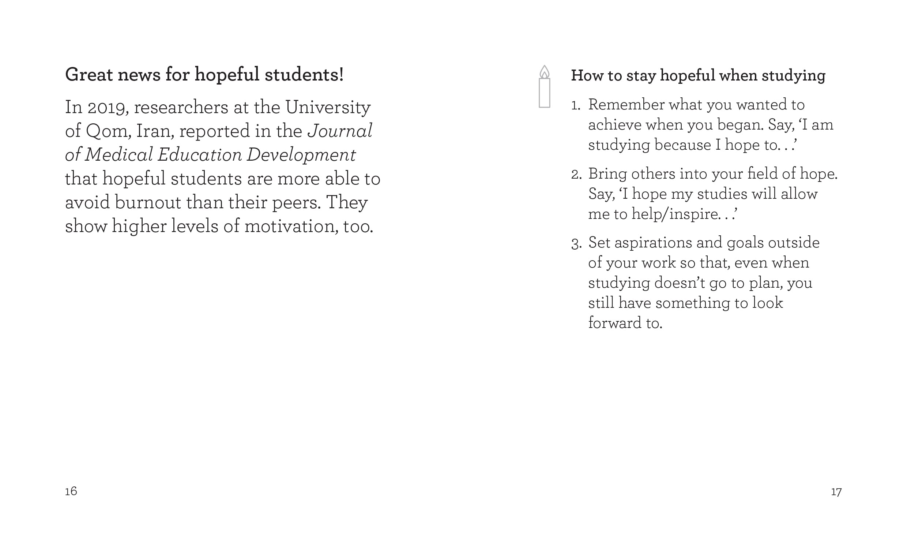Click the final words 'forward to.'
The height and width of the screenshot is (549, 907).
point(625,323)
